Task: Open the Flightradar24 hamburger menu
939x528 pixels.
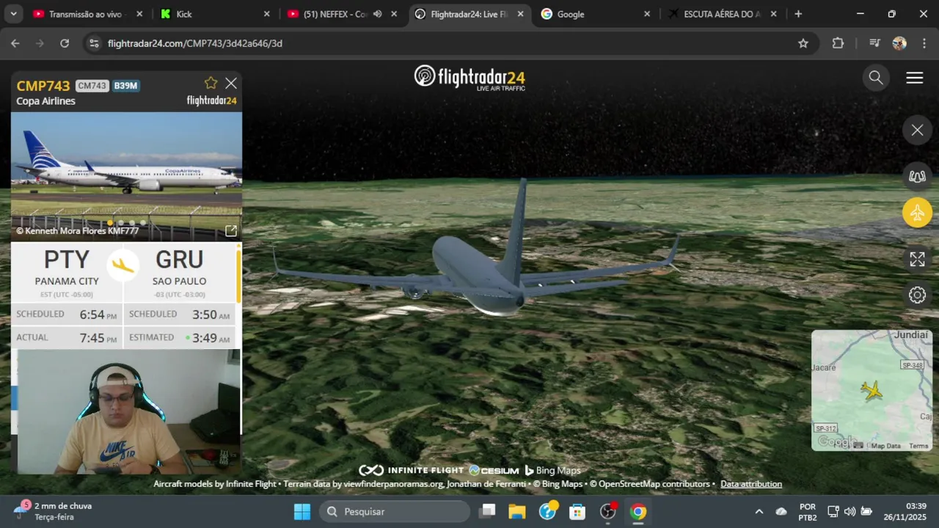Action: click(x=915, y=78)
